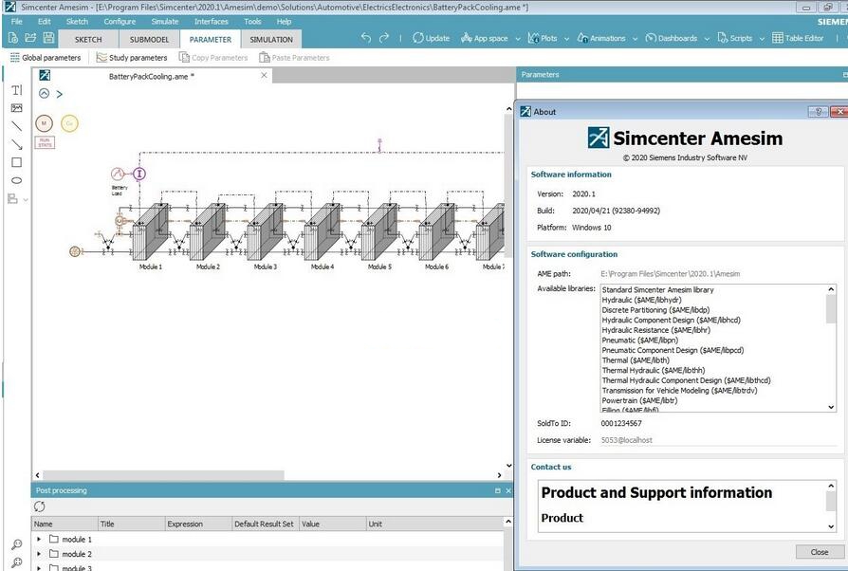Select the Battery Load component icon
Screen dimensions: 848x571
tap(118, 174)
